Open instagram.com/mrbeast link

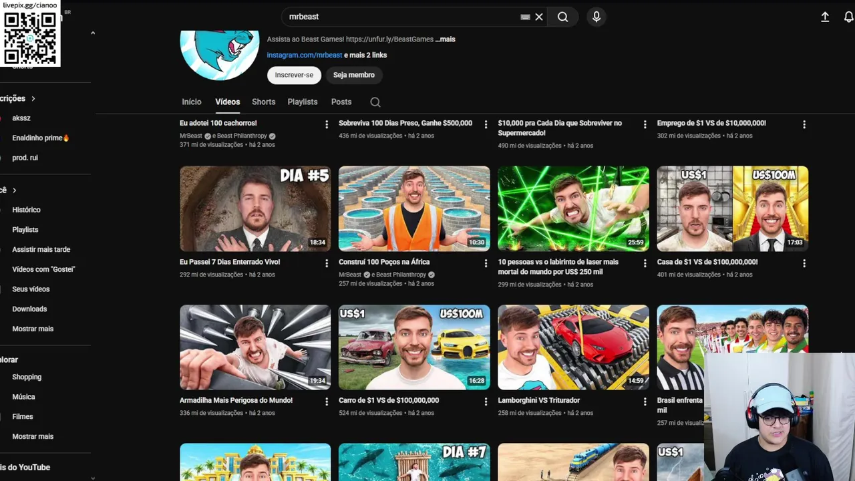305,55
